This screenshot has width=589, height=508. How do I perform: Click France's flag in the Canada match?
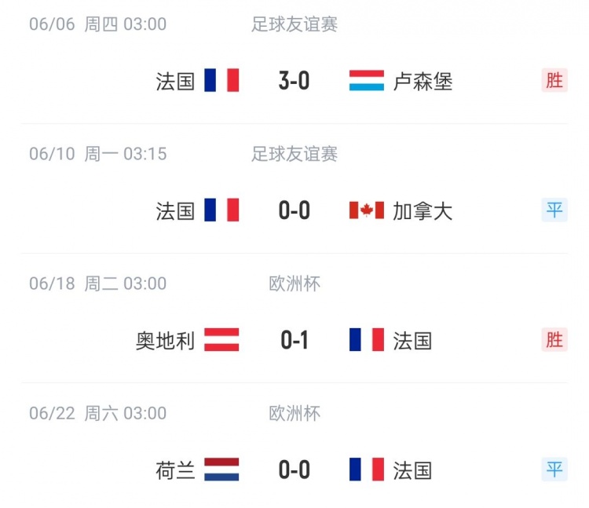(x=221, y=210)
